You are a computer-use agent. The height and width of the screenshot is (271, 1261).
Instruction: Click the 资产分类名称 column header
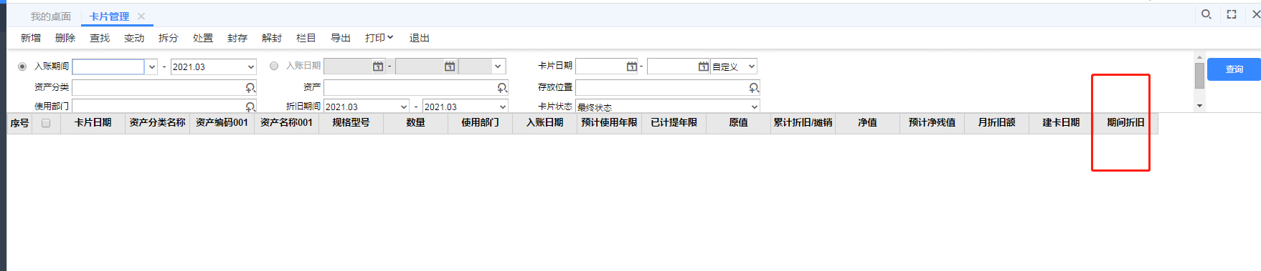158,123
